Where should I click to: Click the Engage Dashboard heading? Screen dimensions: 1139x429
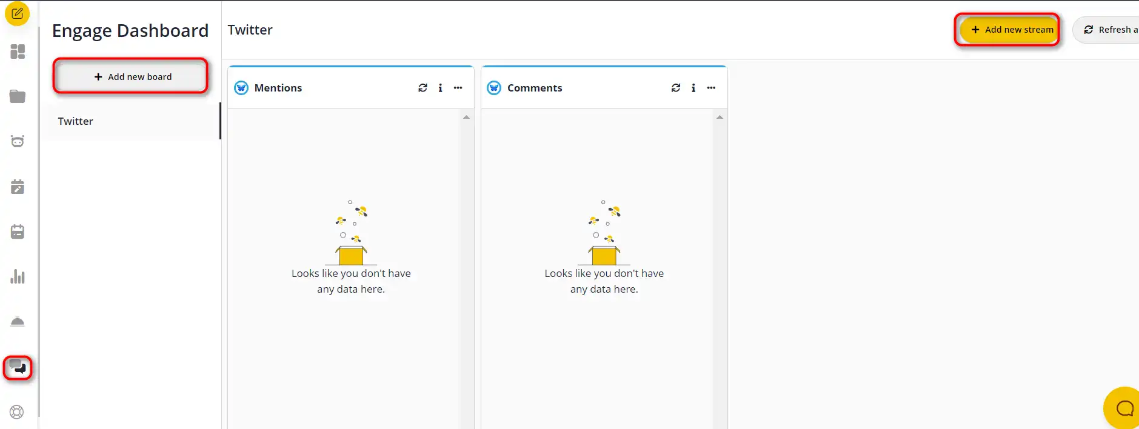[130, 31]
